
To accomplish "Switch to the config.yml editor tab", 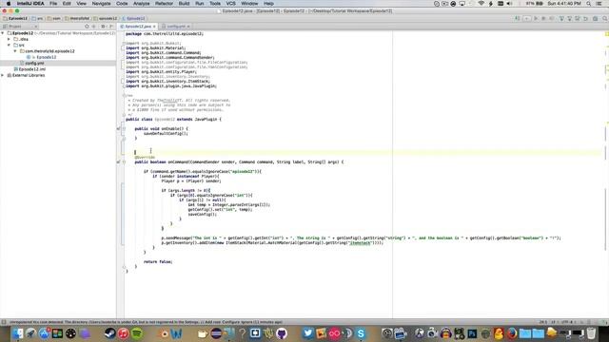I will point(176,27).
